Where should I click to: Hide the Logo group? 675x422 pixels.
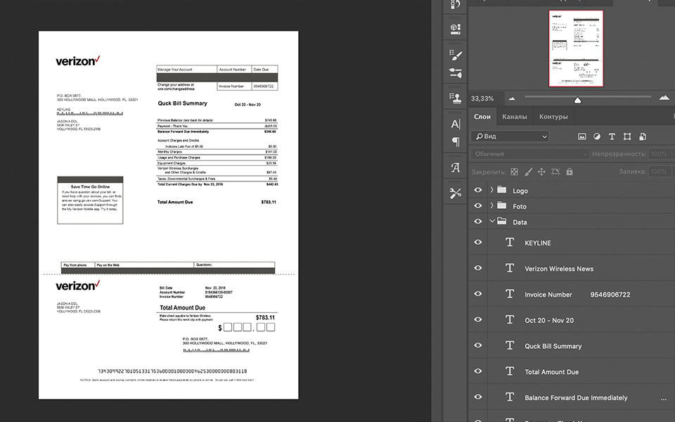point(478,190)
